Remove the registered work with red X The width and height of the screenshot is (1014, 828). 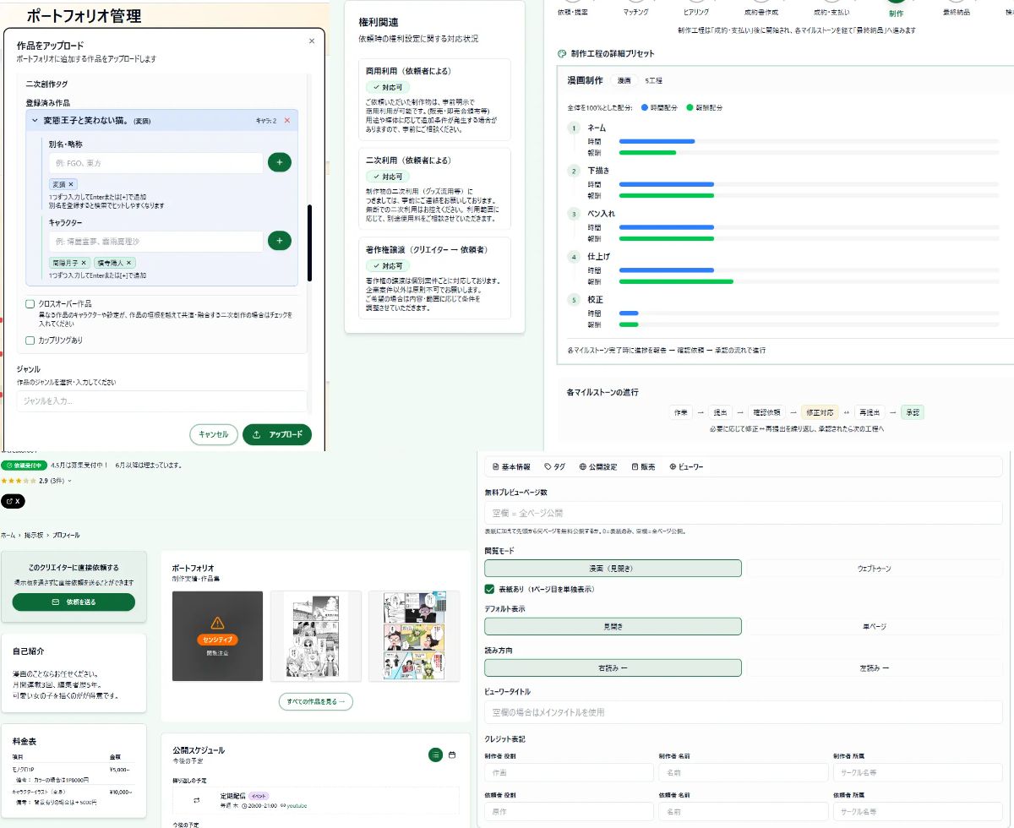point(286,121)
